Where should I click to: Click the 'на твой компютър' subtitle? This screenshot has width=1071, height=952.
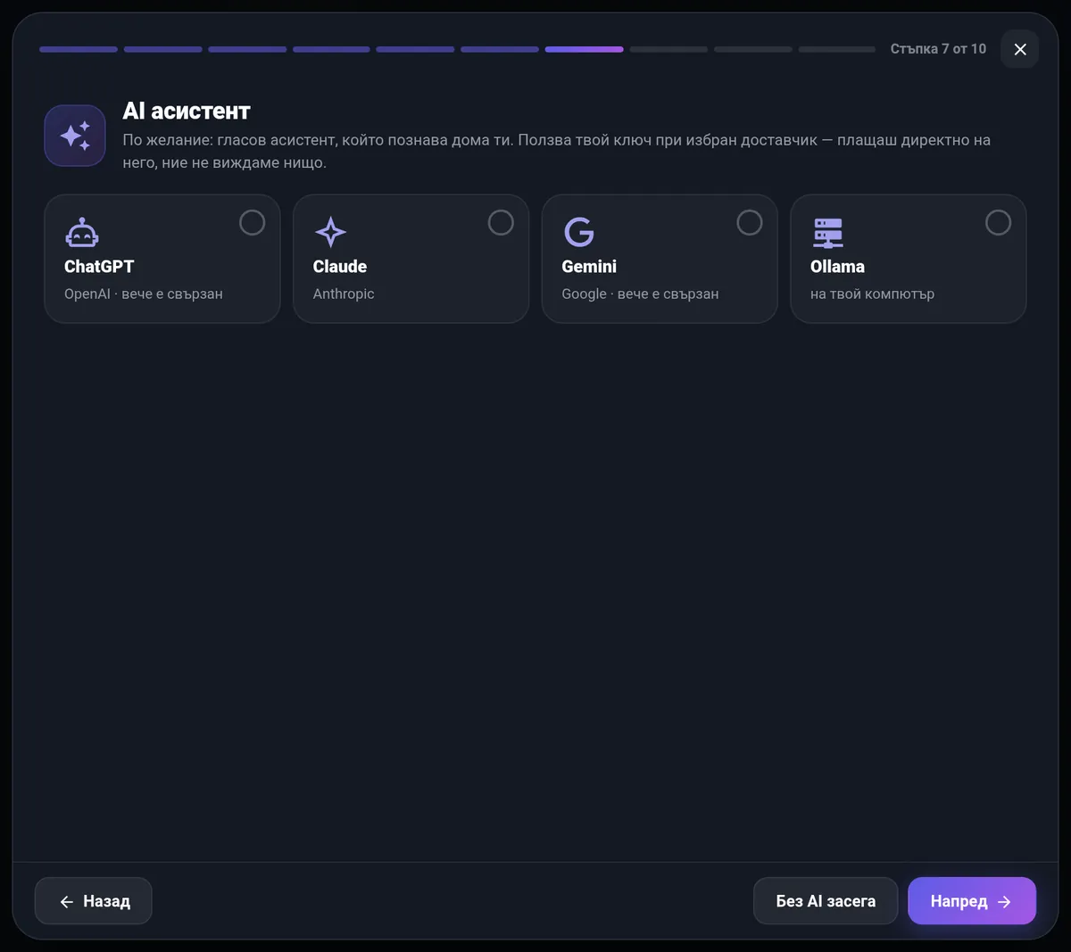point(872,294)
